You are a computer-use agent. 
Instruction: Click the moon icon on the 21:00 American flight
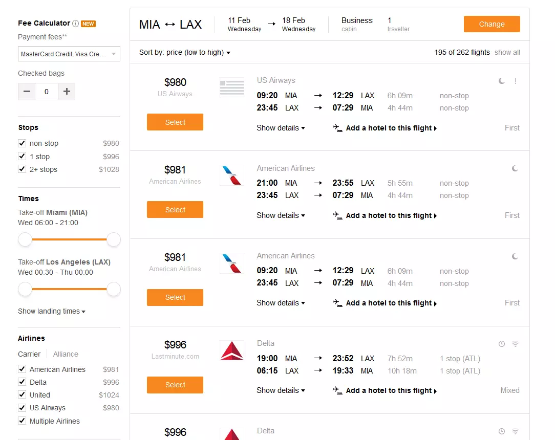[514, 168]
